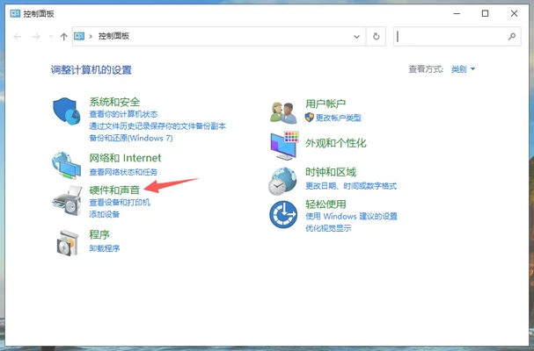Open the 更改帐户类型 link
Image resolution: width=534 pixels, height=351 pixels.
pos(339,118)
